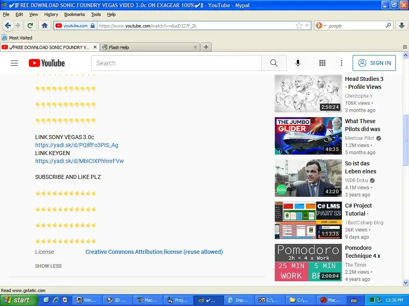Open the YouTube apps grid icon
409x306 pixels.
(322, 63)
